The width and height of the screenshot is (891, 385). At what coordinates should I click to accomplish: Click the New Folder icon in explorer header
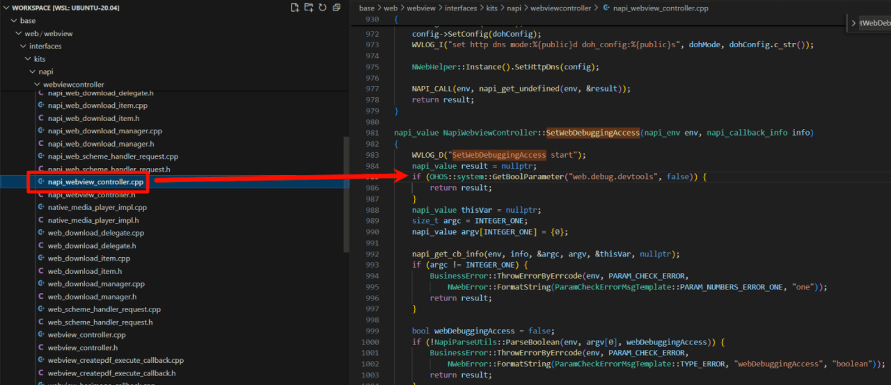(309, 8)
